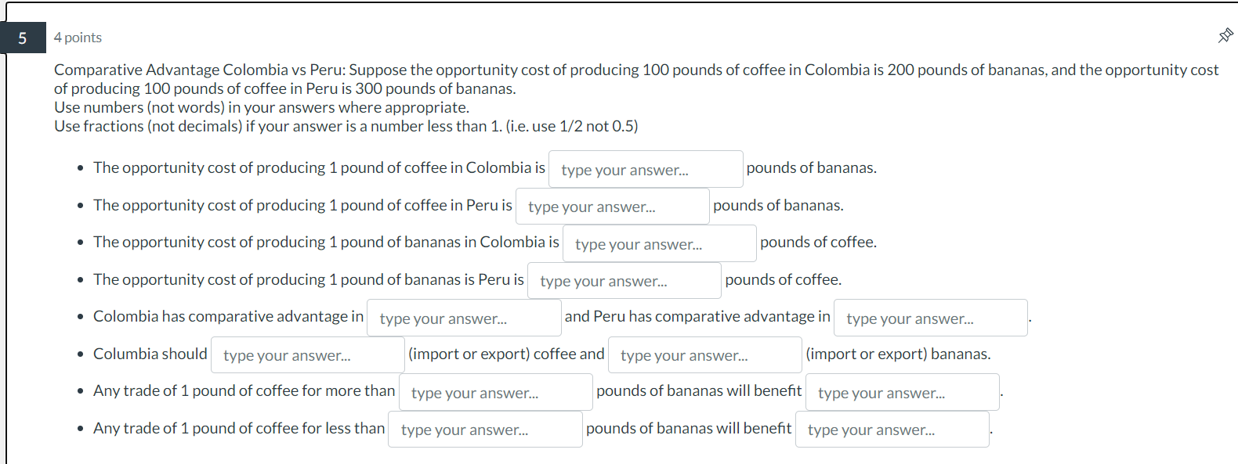Click Peru's comparative advantage answer box

click(x=930, y=318)
